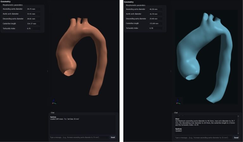
Task: Click the chat scrollbar beside the 'Updated' message
Action: coord(238,125)
